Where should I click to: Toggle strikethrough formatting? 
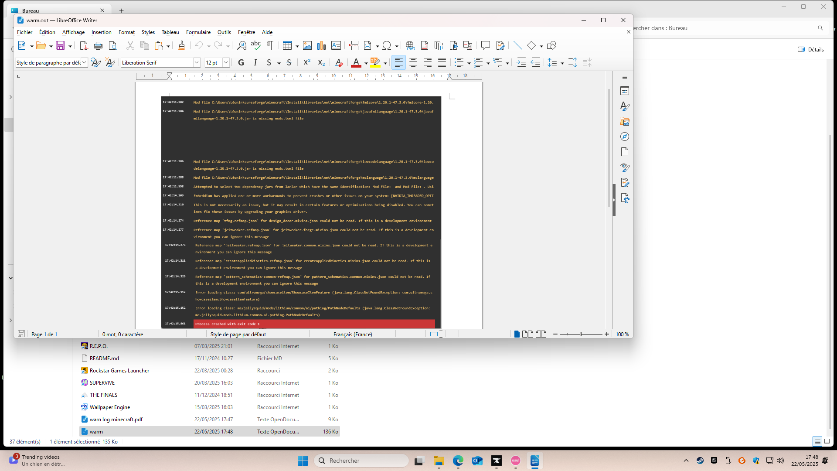click(289, 63)
